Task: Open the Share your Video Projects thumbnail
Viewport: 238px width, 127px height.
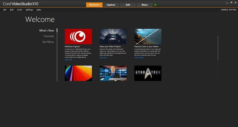Action: 113,36
